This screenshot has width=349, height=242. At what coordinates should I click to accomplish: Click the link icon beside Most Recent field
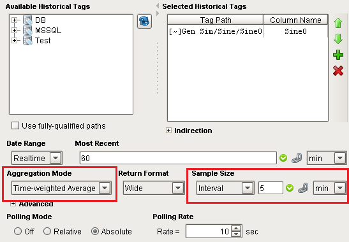(297, 158)
